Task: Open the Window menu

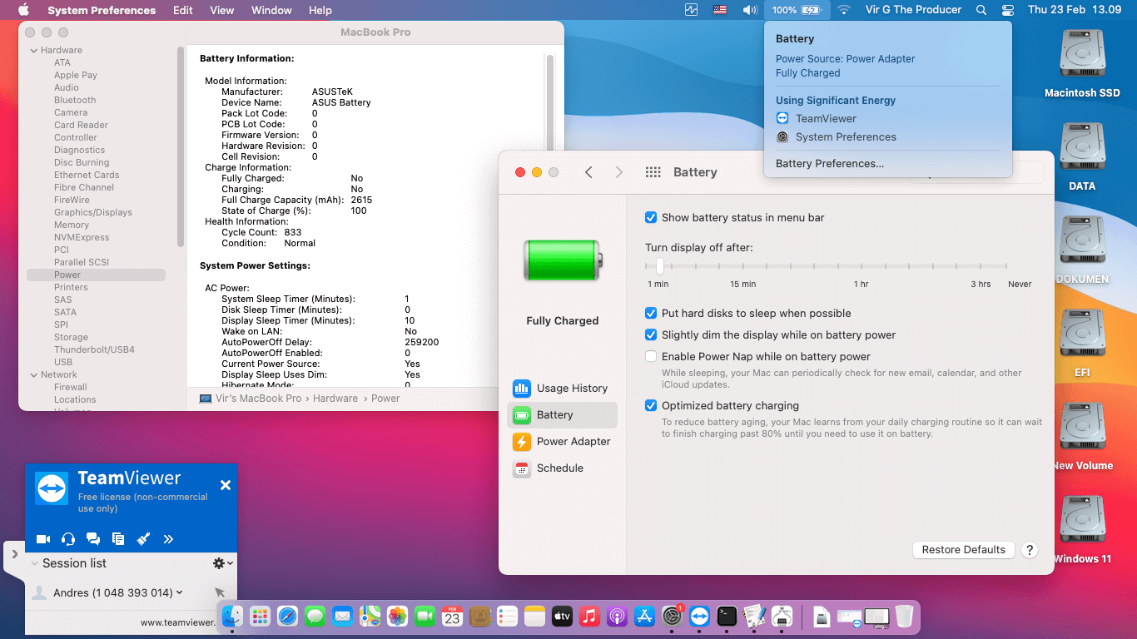Action: [x=271, y=10]
